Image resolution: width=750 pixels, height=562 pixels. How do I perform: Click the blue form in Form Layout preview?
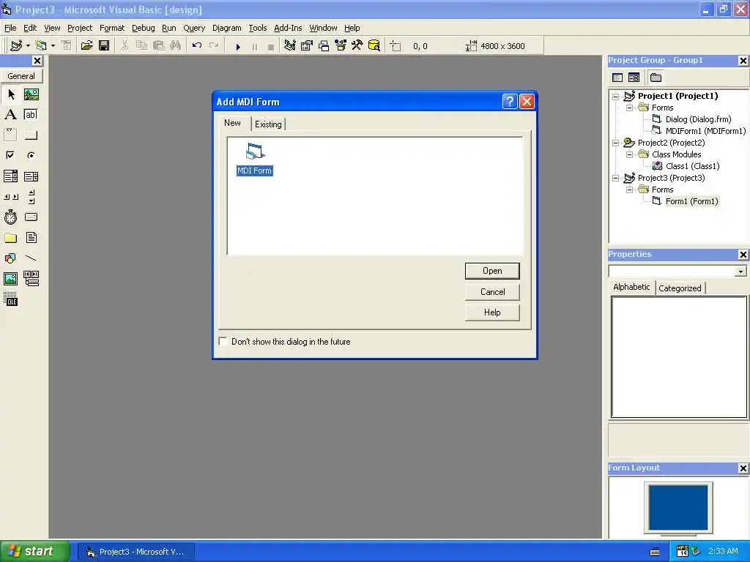point(678,506)
